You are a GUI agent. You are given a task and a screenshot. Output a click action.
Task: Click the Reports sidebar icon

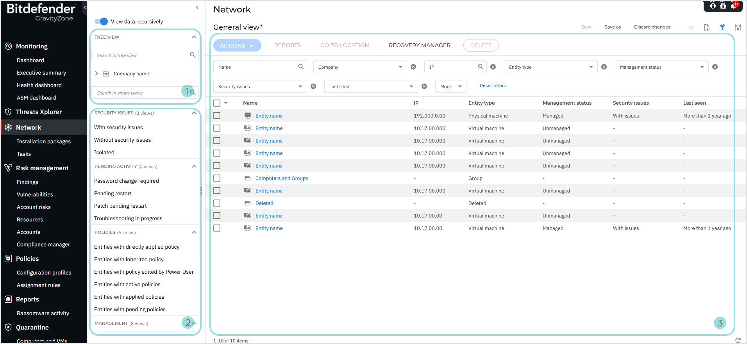[x=8, y=299]
